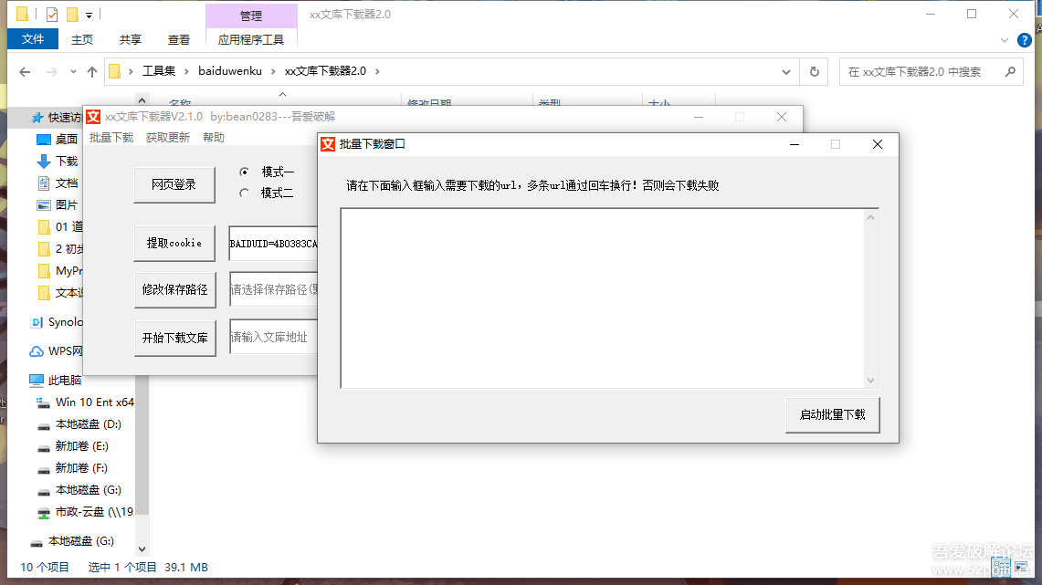Select 新加卷 (F:) in navigation pane

tap(81, 467)
